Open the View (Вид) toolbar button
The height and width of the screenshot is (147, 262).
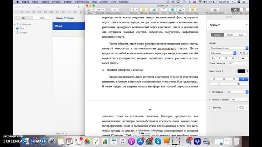(90, 10)
